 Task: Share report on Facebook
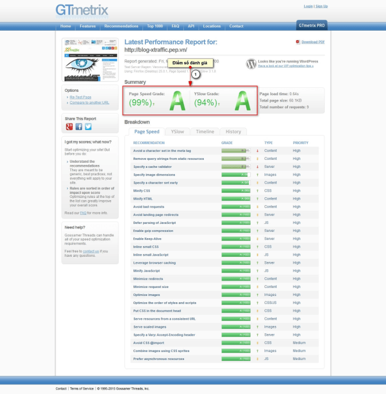click(79, 126)
